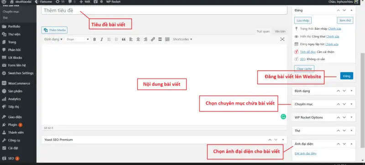The image size is (365, 165).
Task: Click Đặt ảnh đại diện link
Action: [305, 154]
